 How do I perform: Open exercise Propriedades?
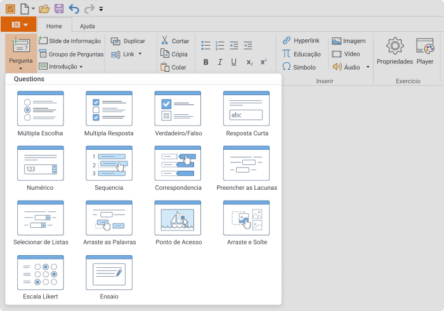pyautogui.click(x=395, y=51)
